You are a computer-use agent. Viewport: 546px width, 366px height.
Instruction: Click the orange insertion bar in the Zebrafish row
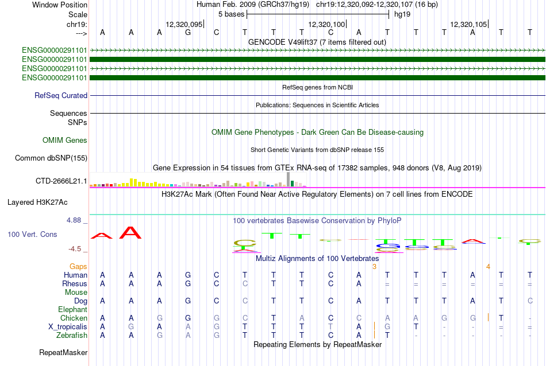[x=374, y=334]
